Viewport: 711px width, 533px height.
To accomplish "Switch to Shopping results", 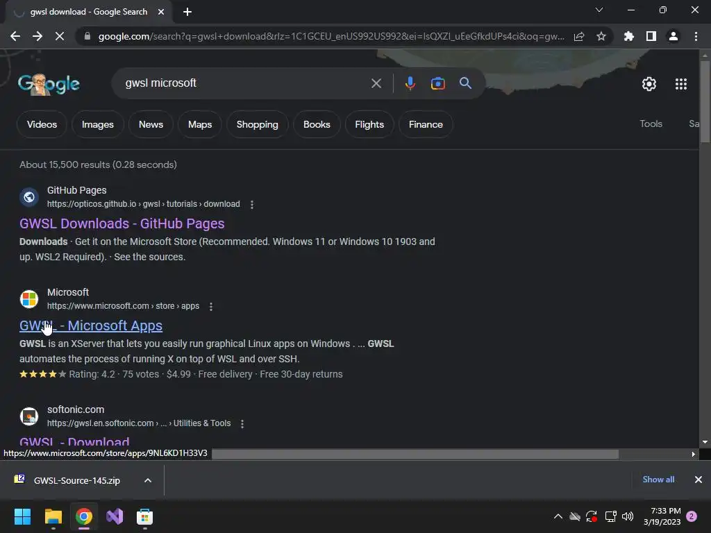I will [x=257, y=125].
